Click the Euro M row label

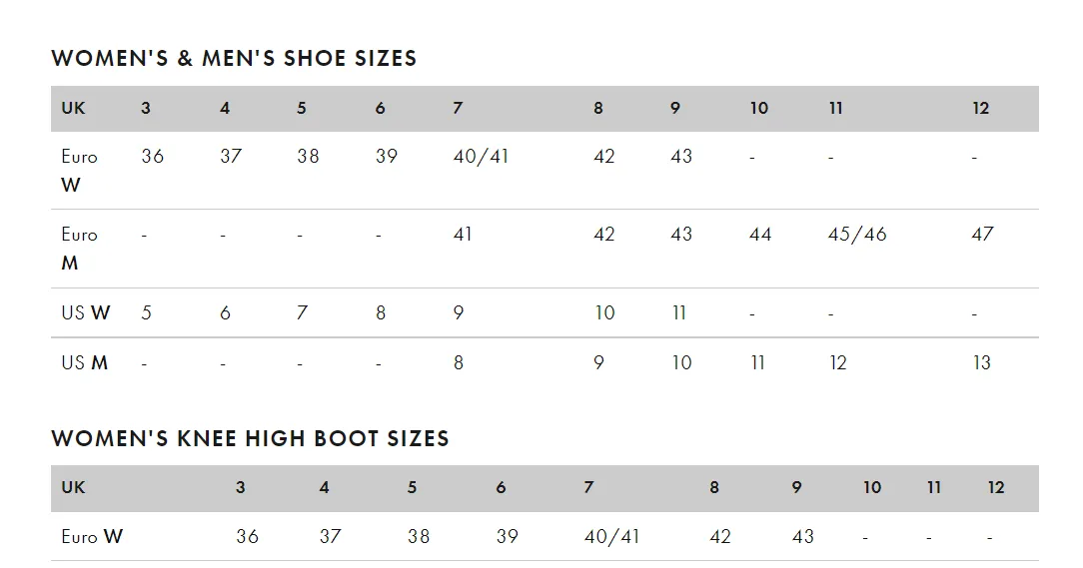point(80,249)
